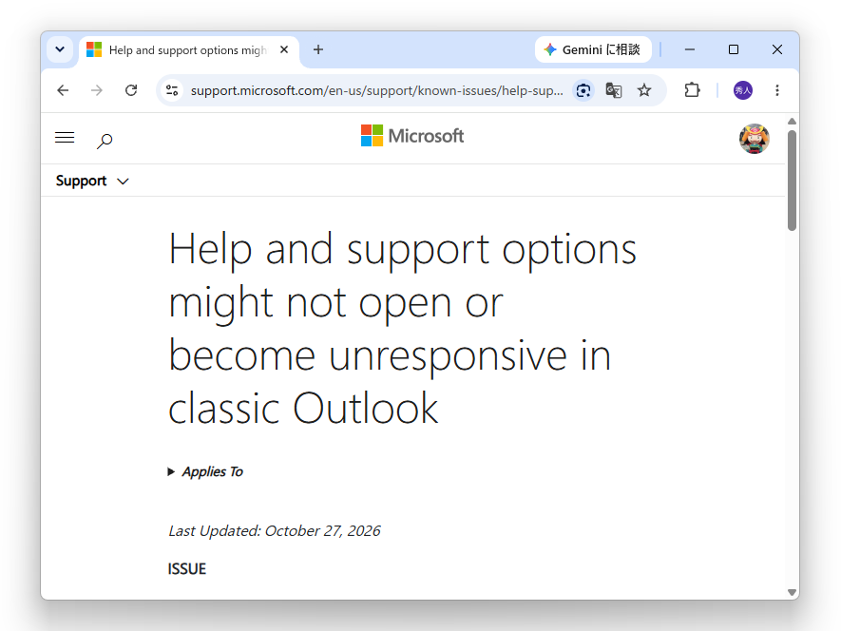Open a new tab with plus button
This screenshot has width=841, height=631.
coord(318,50)
